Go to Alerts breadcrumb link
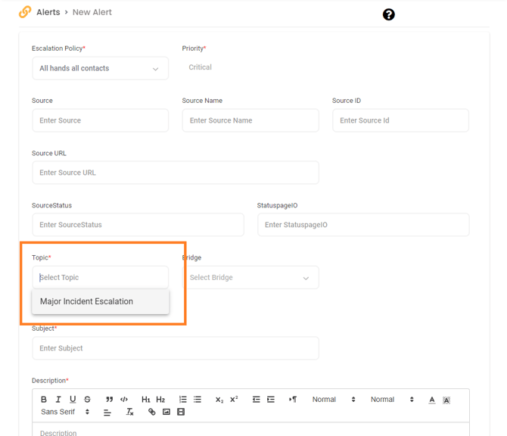507x436 pixels. click(48, 12)
